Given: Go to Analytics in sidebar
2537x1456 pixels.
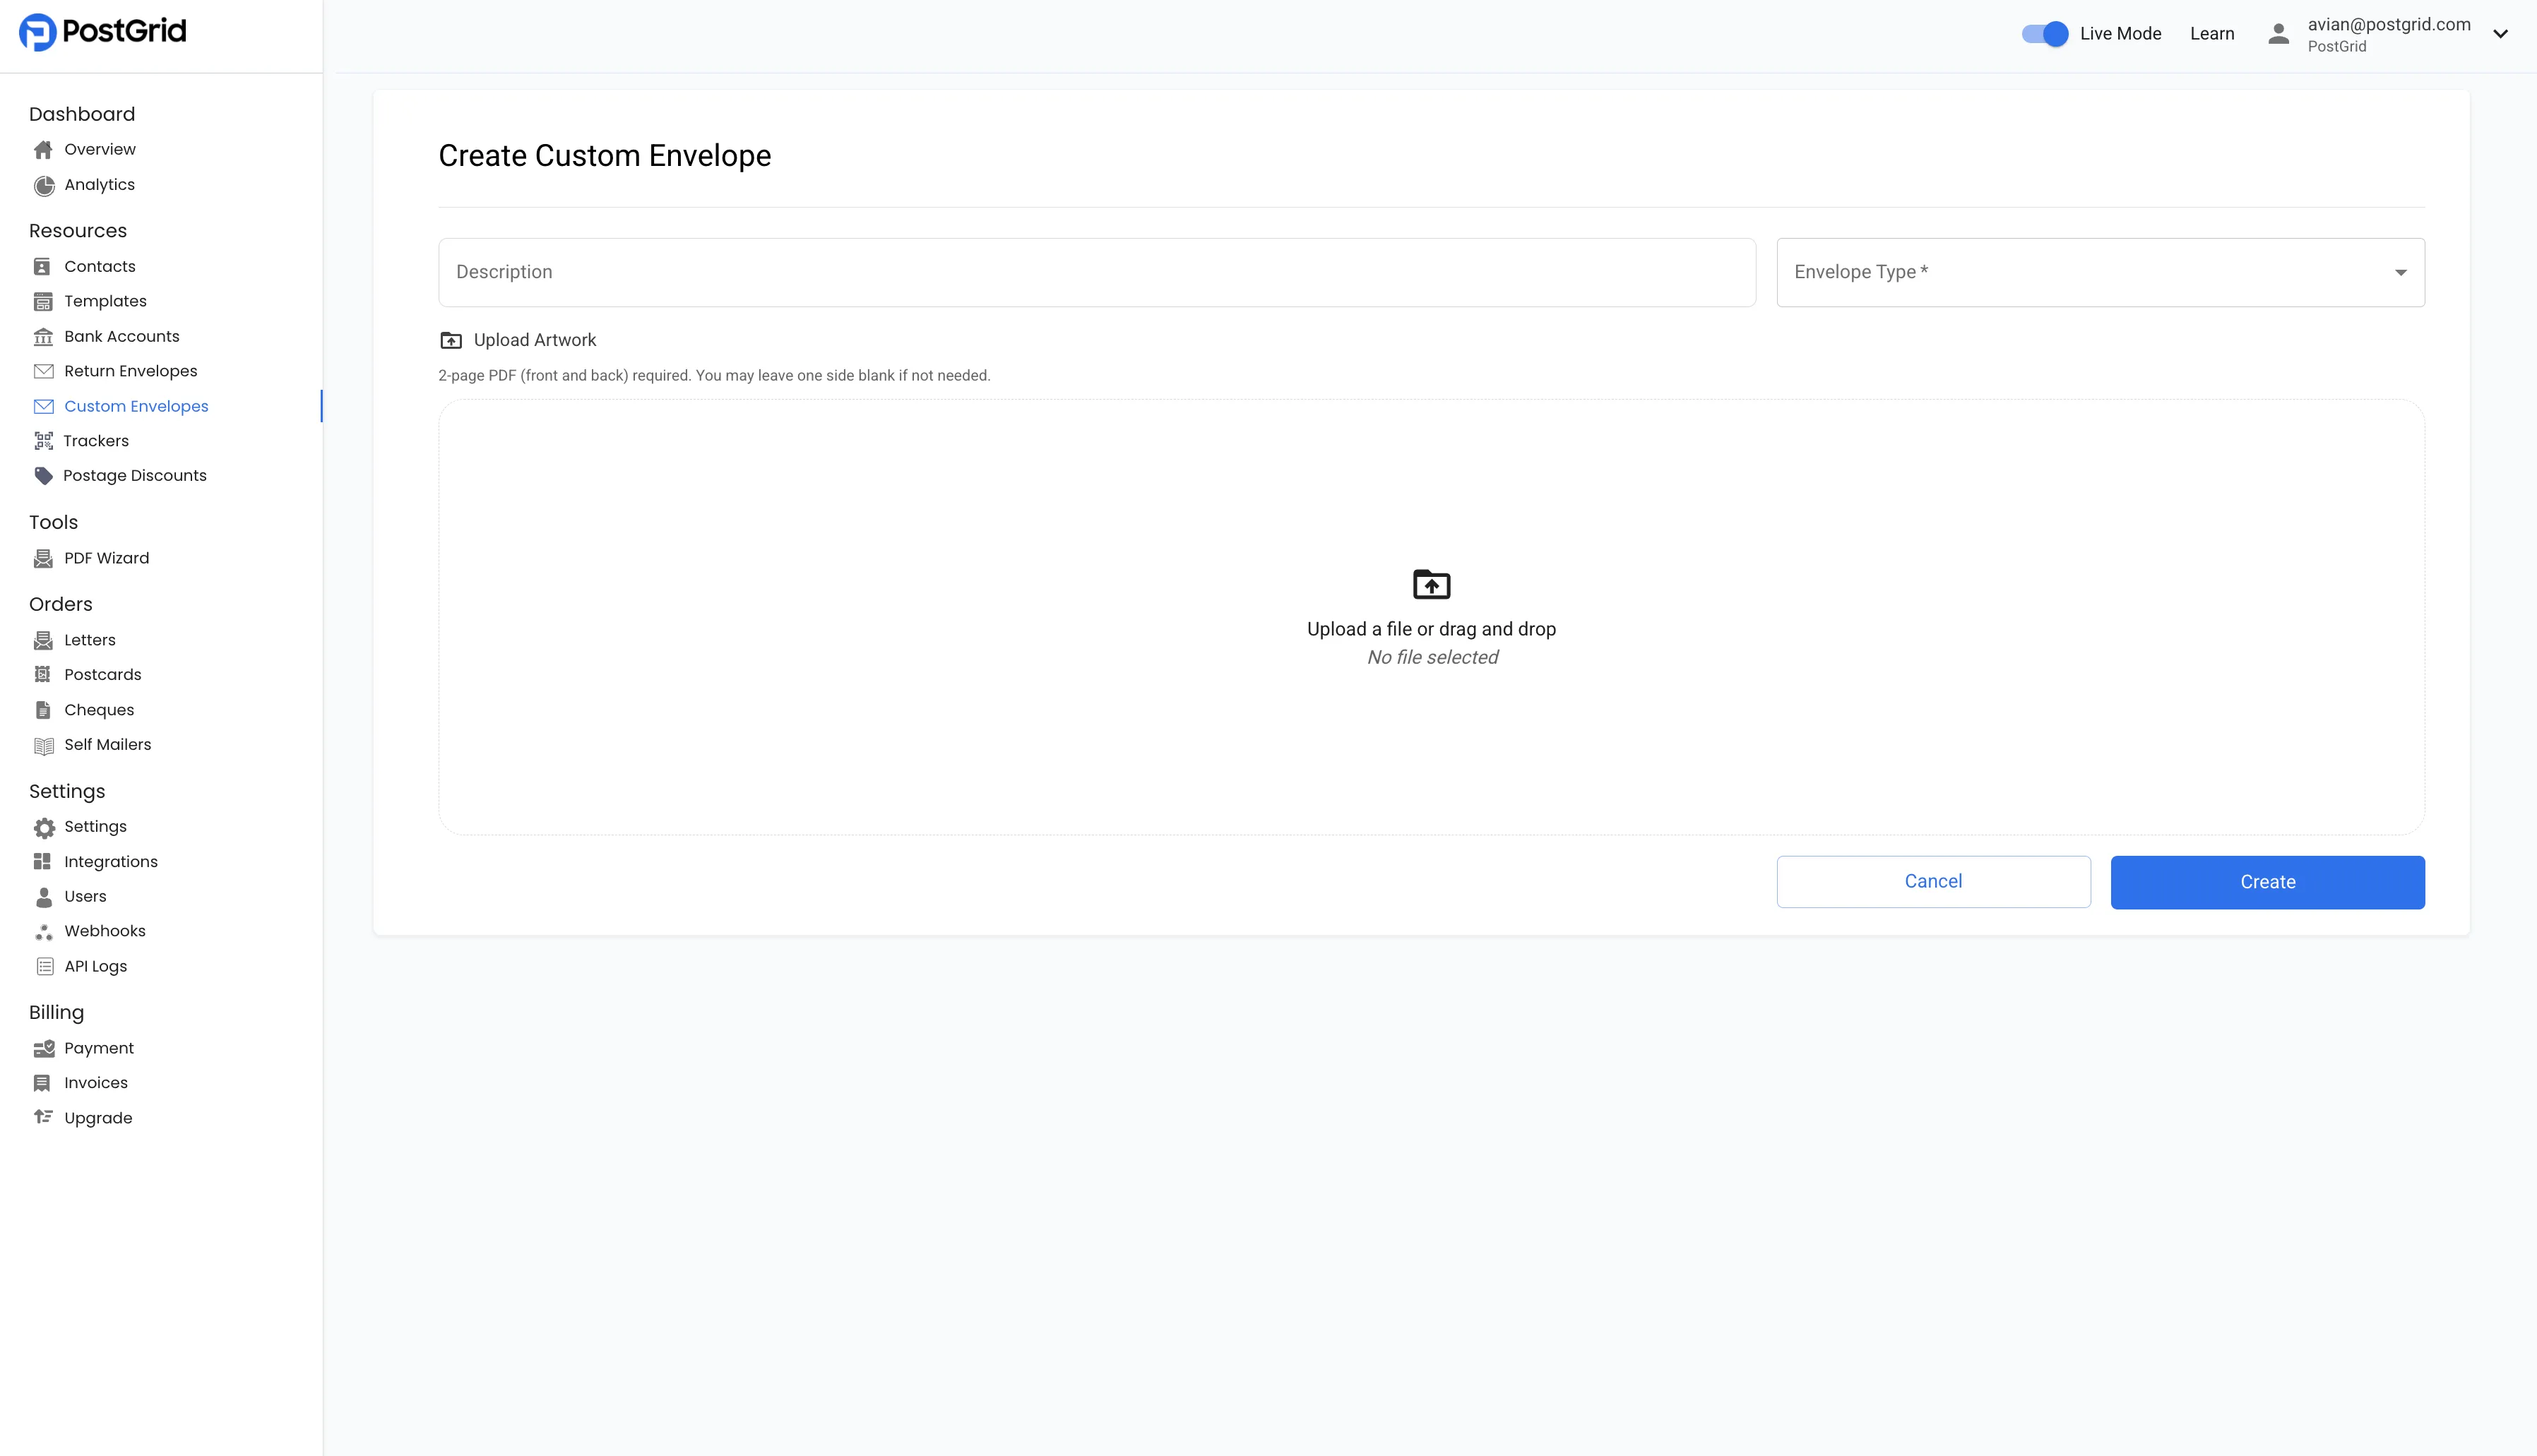Looking at the screenshot, I should [x=99, y=185].
